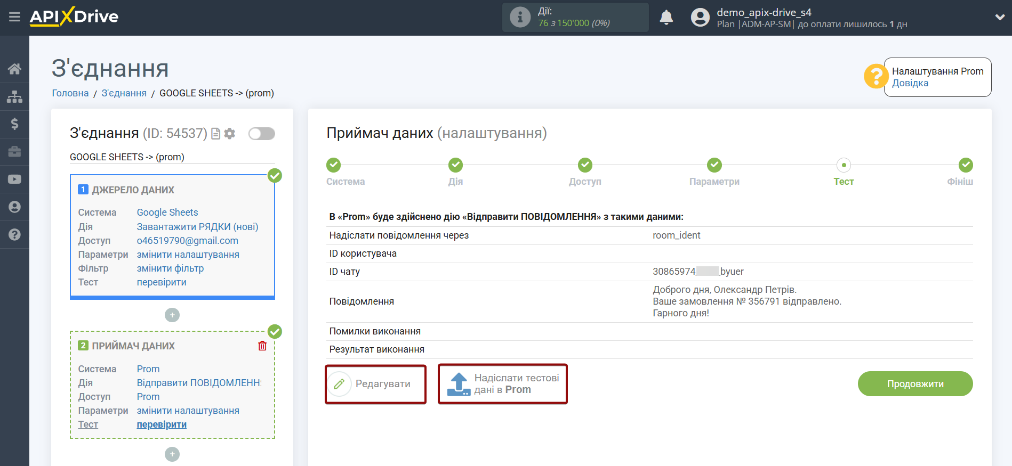This screenshot has height=466, width=1012.
Task: Open the user profile sidebar icon
Action: coord(14,207)
